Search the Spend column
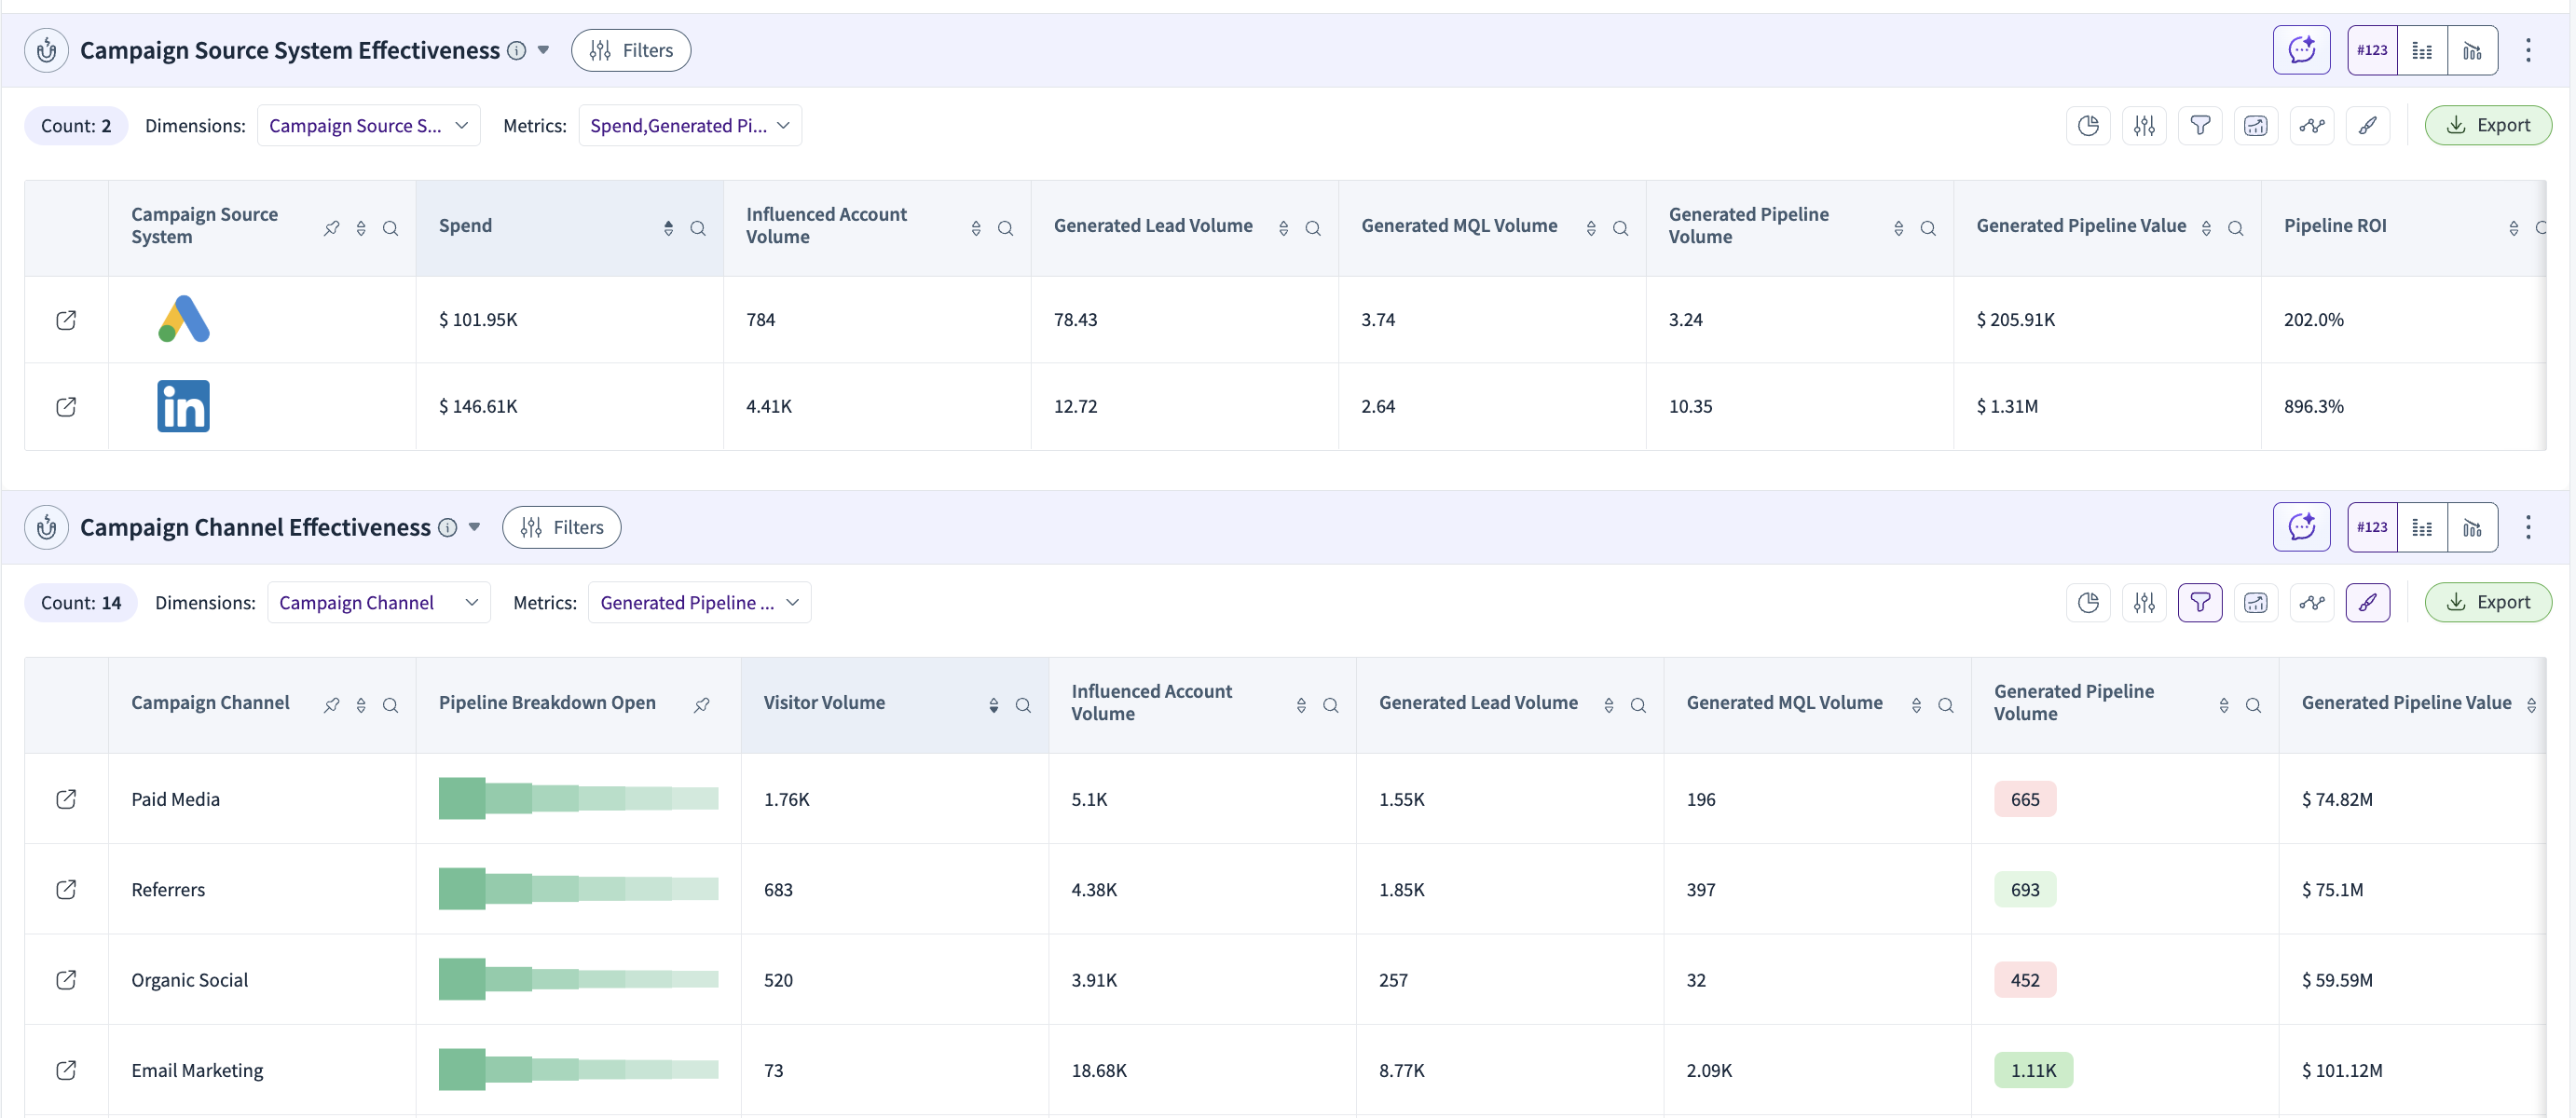The image size is (2576, 1118). pos(698,229)
